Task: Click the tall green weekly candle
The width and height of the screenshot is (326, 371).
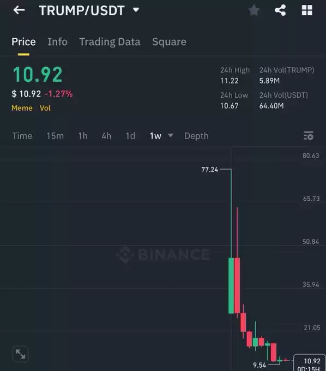Action: click(231, 285)
